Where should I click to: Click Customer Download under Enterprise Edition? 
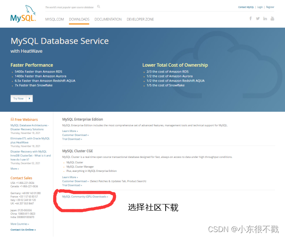point(75,135)
